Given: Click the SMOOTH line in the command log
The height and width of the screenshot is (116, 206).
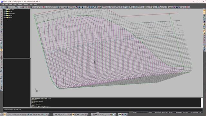Looking at the screenshot, I should pyautogui.click(x=34, y=100).
